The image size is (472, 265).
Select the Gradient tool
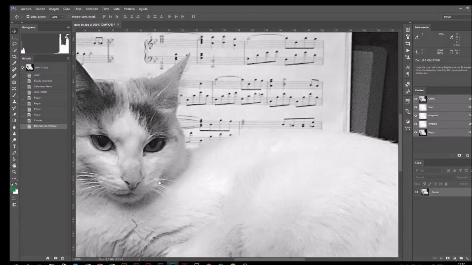(14, 120)
